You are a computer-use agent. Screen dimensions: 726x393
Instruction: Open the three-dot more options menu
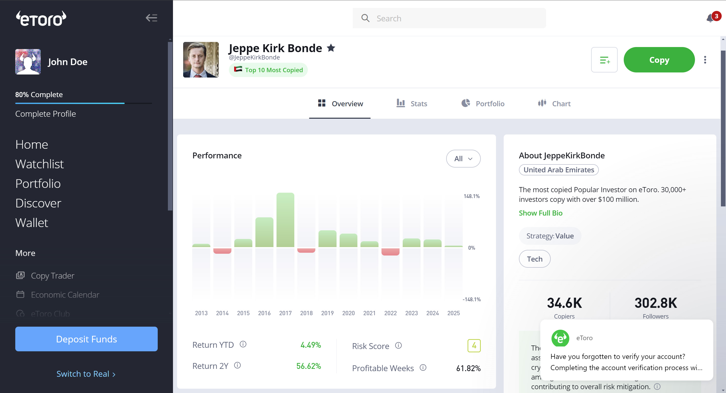(705, 60)
